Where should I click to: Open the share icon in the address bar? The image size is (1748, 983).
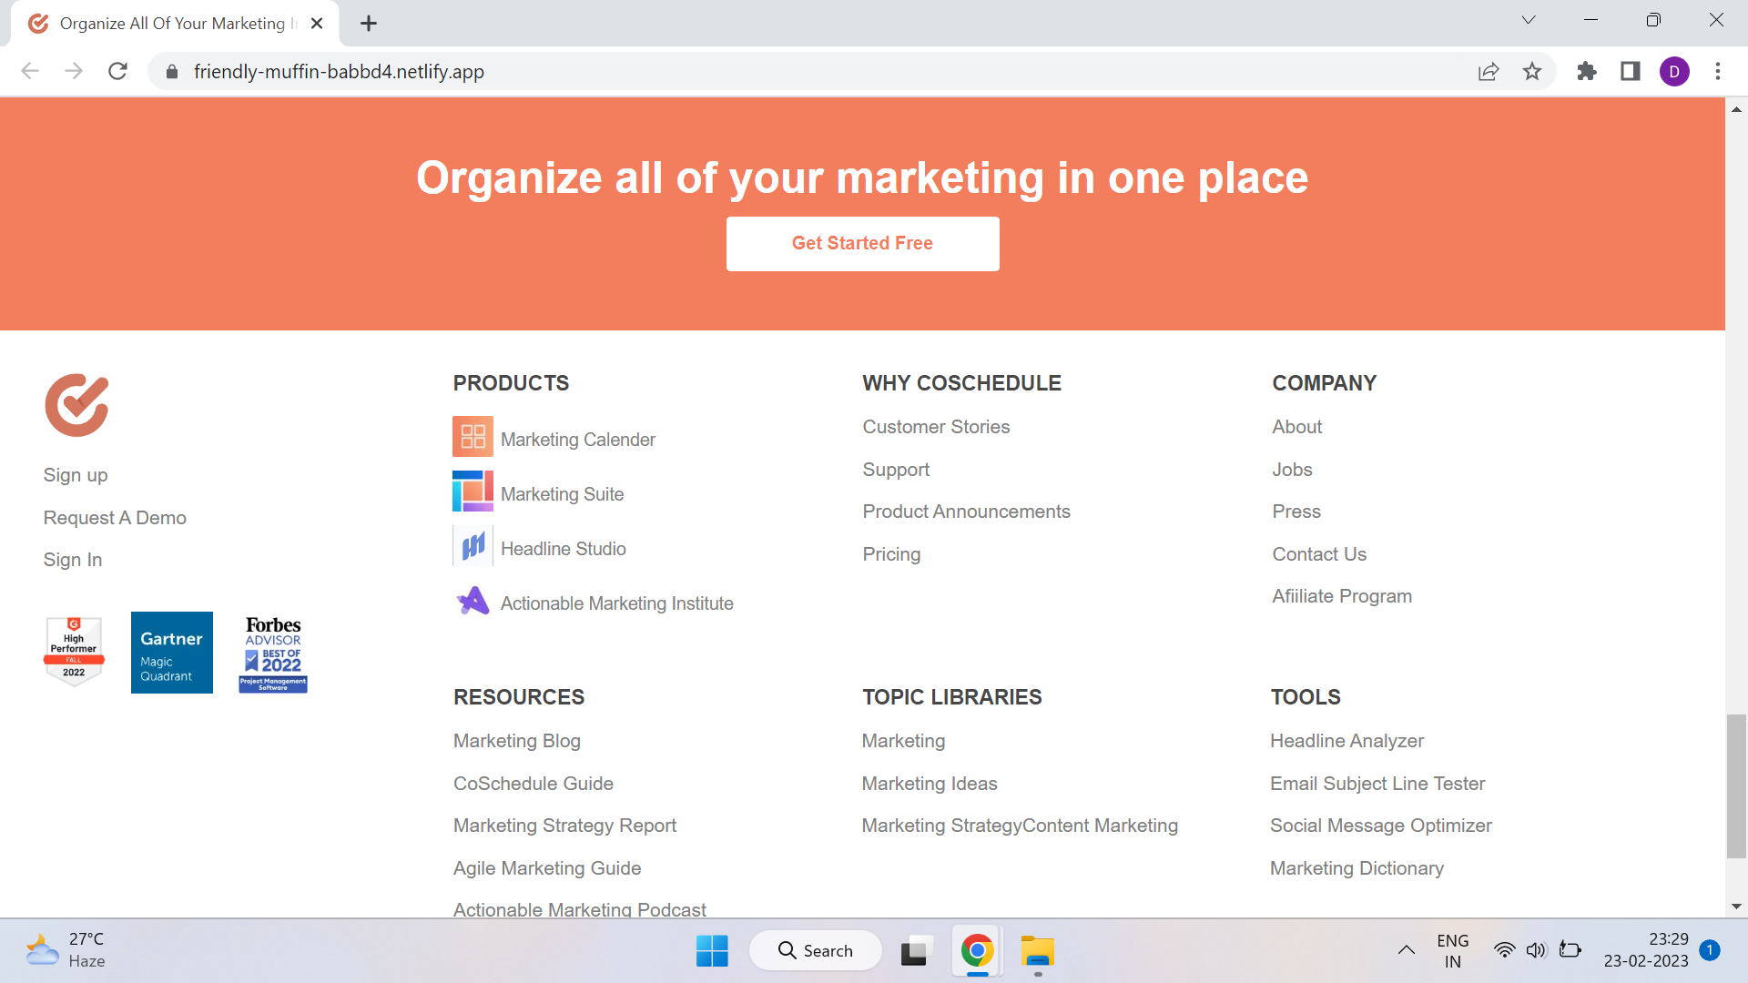coord(1489,71)
